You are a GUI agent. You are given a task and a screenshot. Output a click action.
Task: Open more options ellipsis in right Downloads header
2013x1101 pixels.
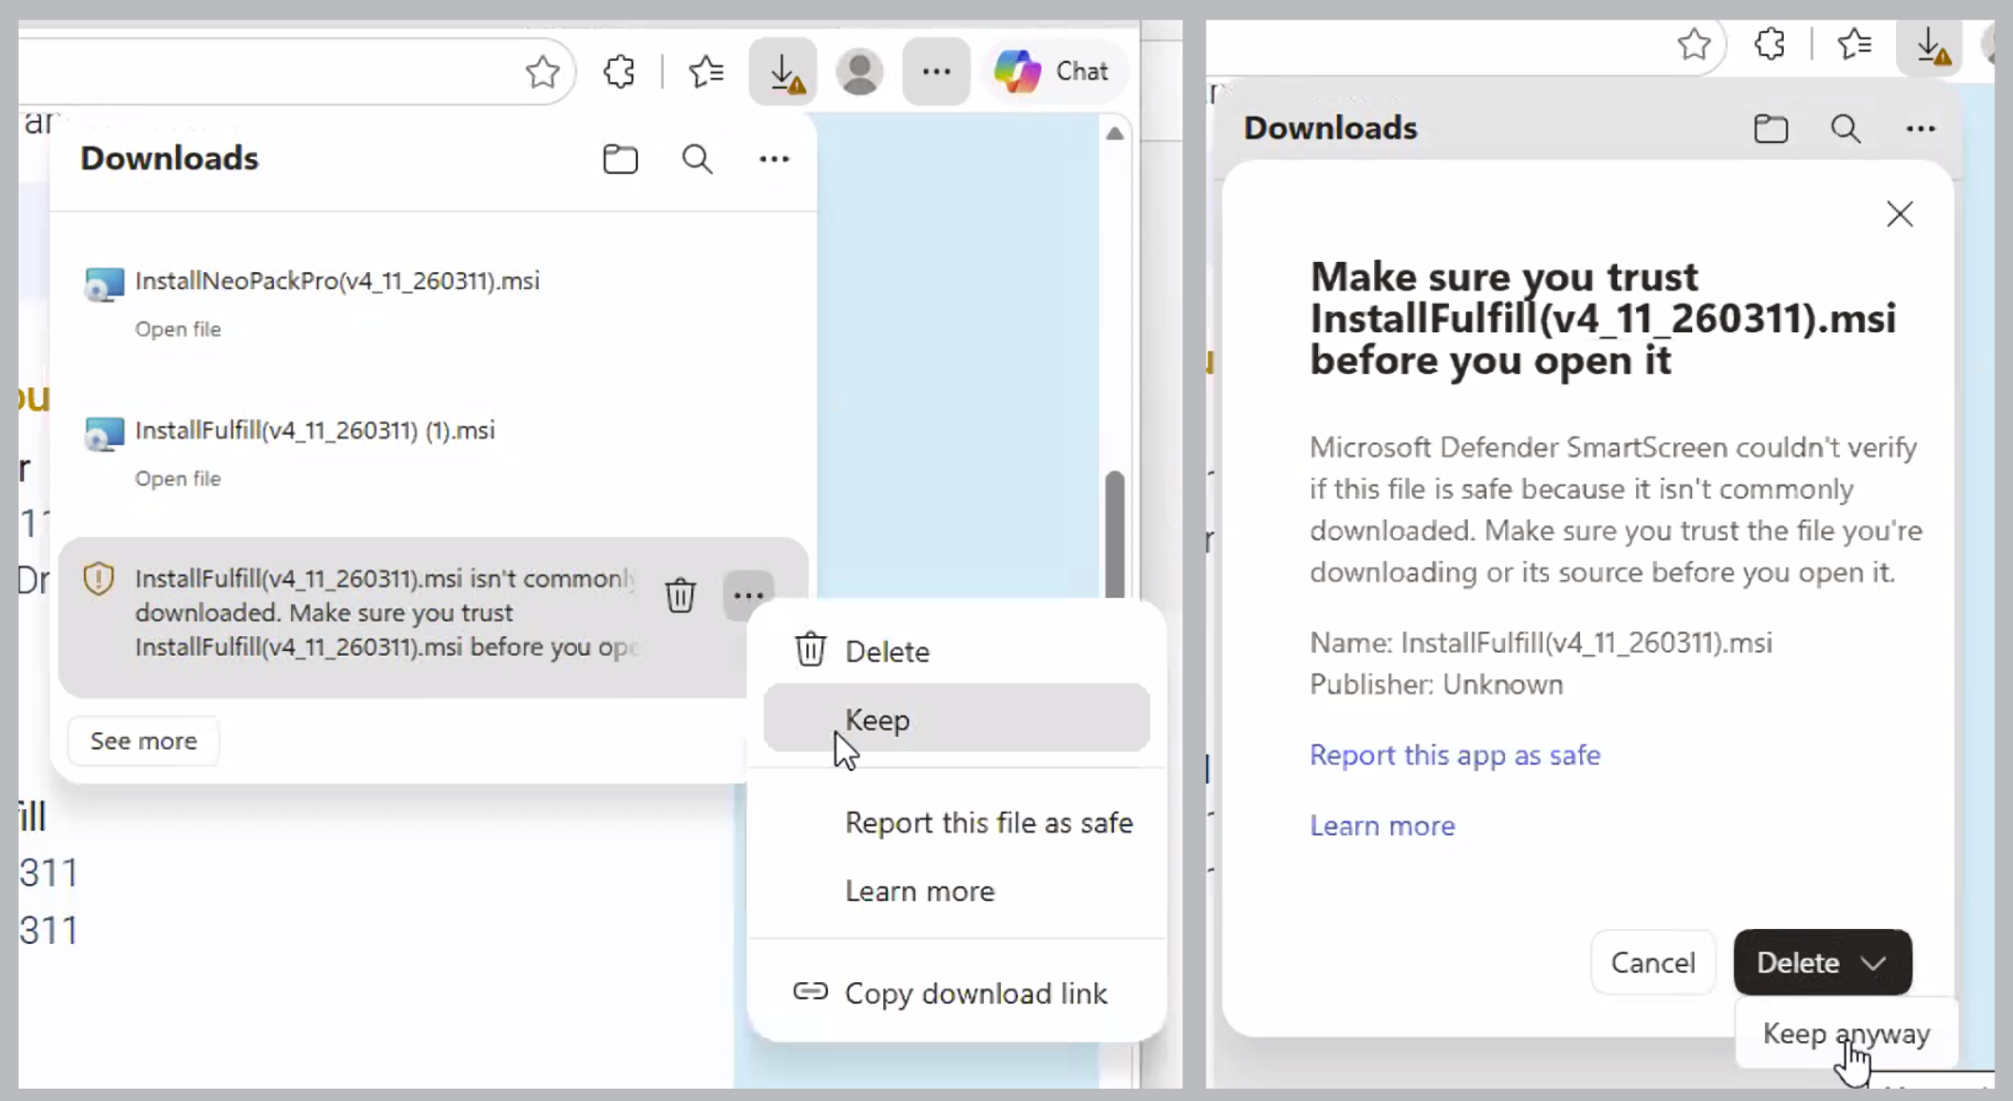(1920, 128)
